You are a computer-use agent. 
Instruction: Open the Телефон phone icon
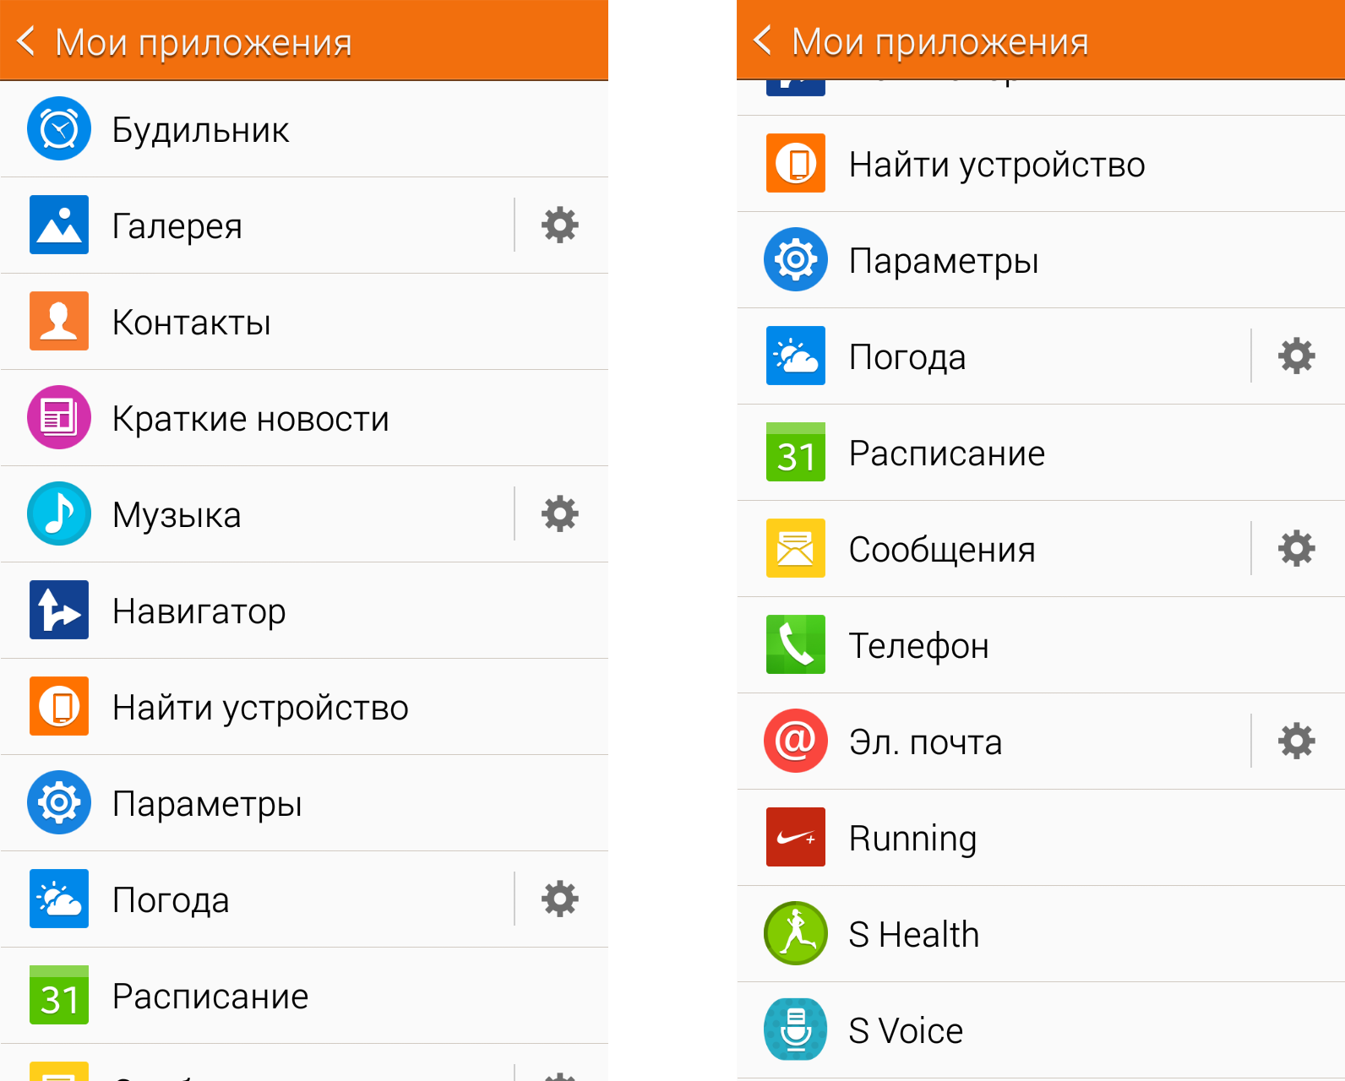[x=796, y=644]
